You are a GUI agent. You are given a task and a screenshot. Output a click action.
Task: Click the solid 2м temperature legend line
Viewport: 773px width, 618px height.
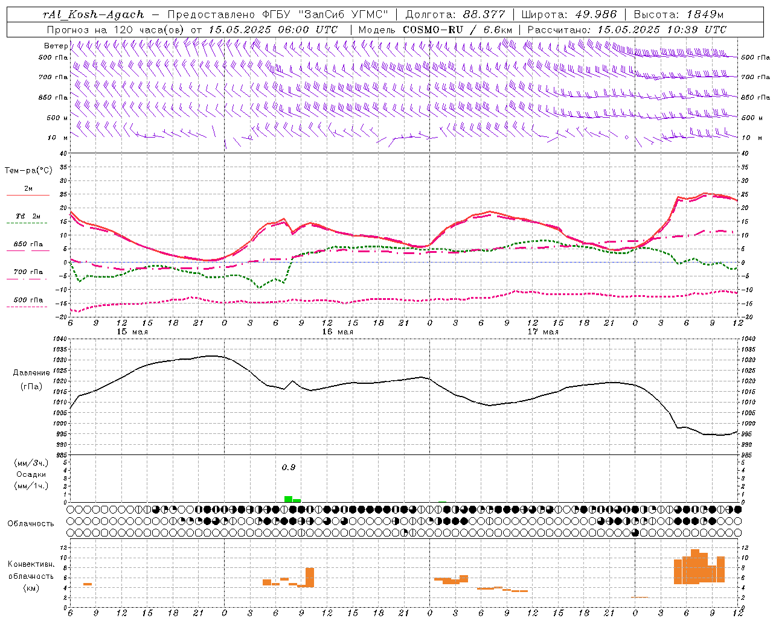tap(28, 195)
